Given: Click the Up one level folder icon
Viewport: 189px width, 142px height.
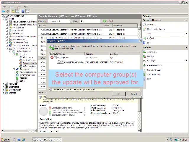Looking at the screenshot, I should pyautogui.click(x=13, y=11).
